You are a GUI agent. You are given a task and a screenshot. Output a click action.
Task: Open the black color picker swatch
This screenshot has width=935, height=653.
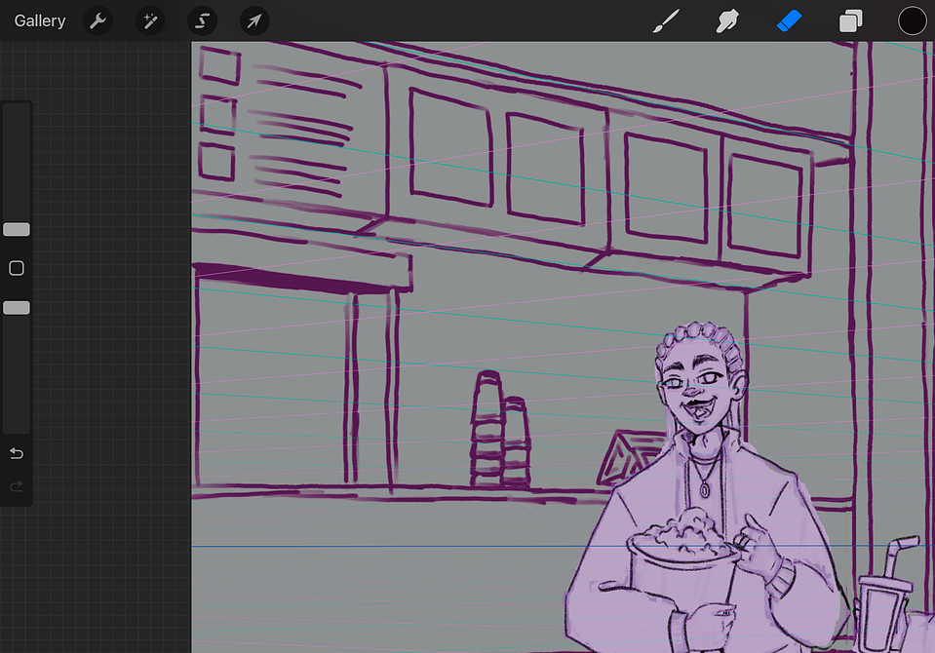pos(912,20)
